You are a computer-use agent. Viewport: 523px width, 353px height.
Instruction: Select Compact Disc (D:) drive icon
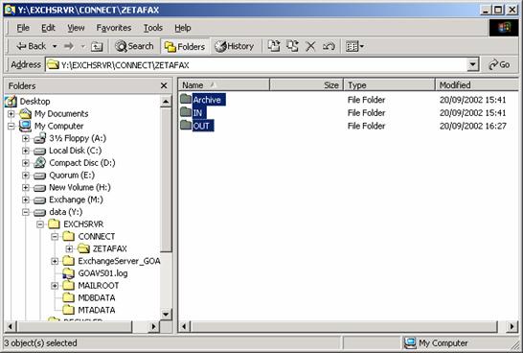click(39, 163)
